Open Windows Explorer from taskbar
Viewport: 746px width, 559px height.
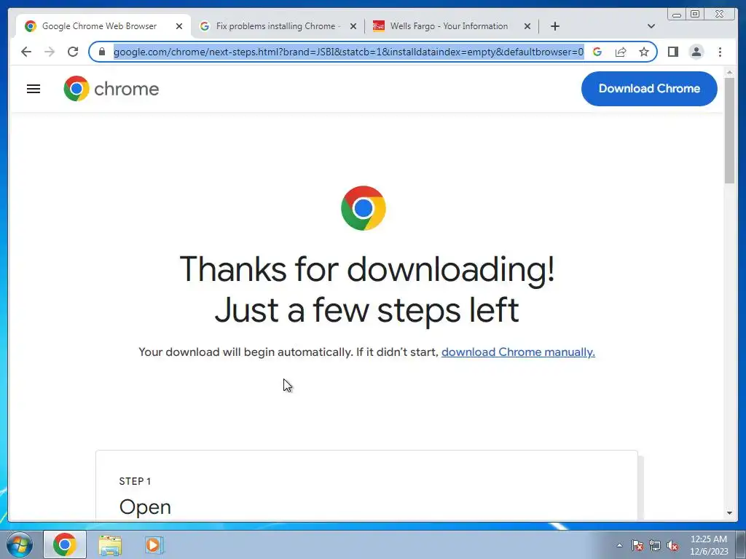(110, 544)
